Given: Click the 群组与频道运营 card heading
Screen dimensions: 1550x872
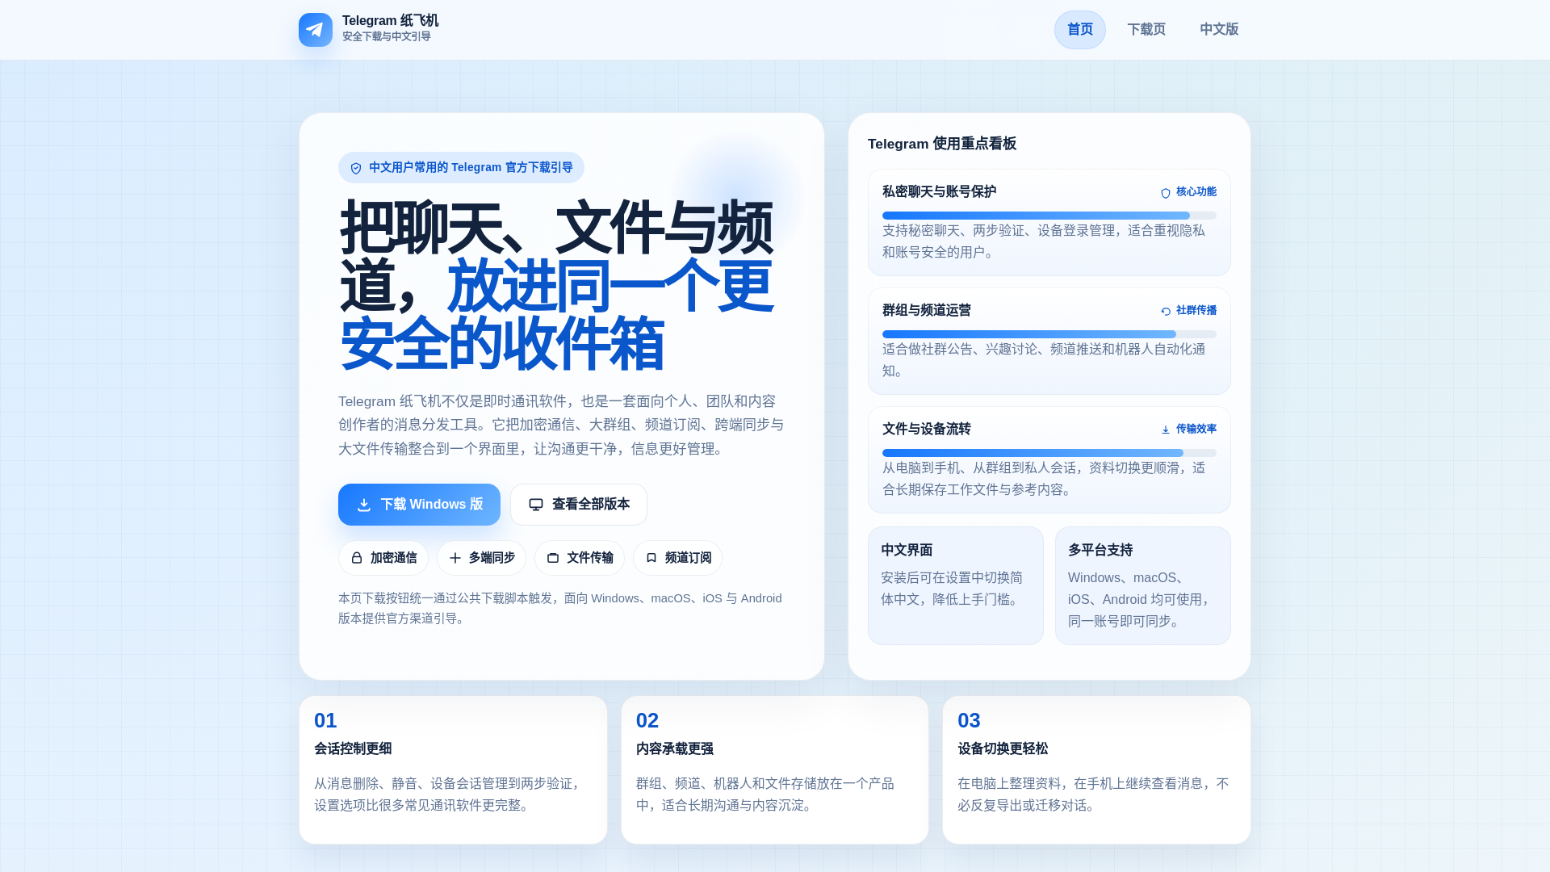Looking at the screenshot, I should pyautogui.click(x=927, y=311).
